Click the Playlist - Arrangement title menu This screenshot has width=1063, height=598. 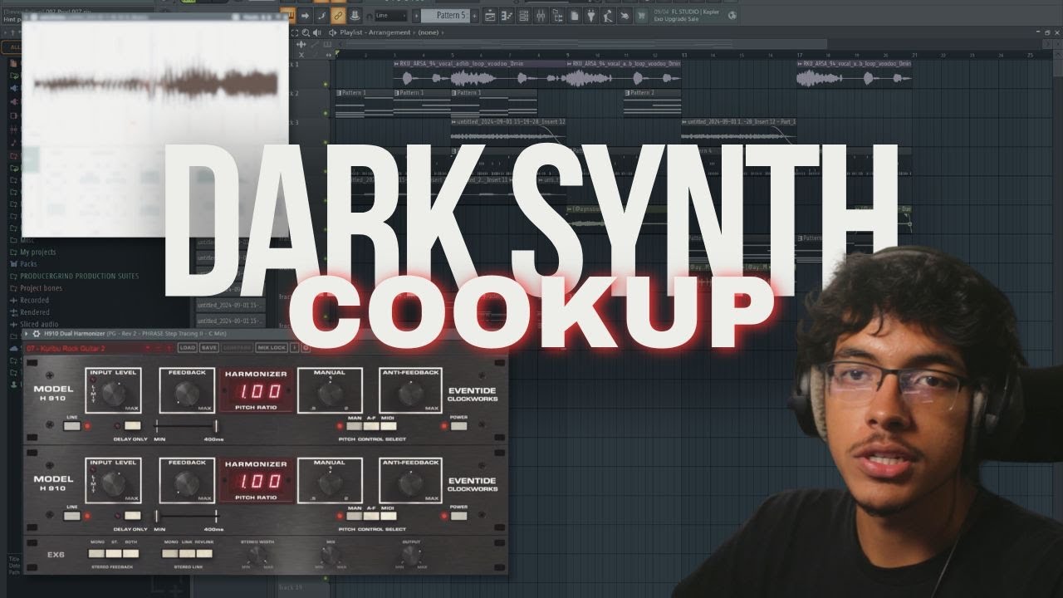375,32
